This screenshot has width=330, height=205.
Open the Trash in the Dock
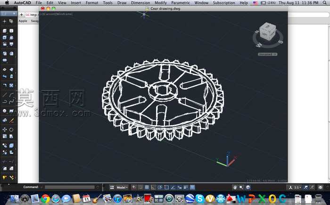318,198
